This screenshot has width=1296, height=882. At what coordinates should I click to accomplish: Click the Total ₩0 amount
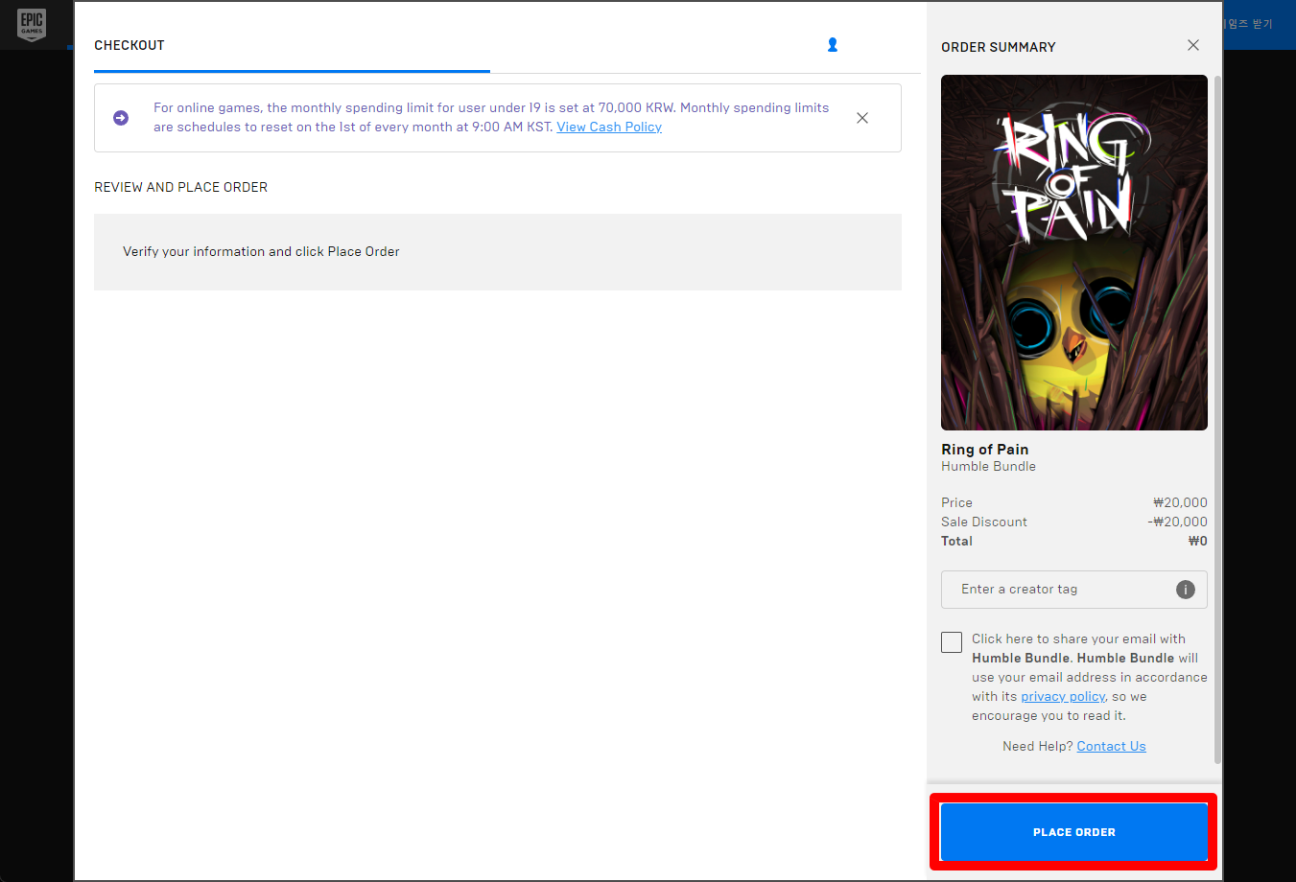pos(1198,541)
